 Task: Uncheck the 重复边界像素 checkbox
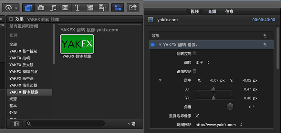point(197,116)
